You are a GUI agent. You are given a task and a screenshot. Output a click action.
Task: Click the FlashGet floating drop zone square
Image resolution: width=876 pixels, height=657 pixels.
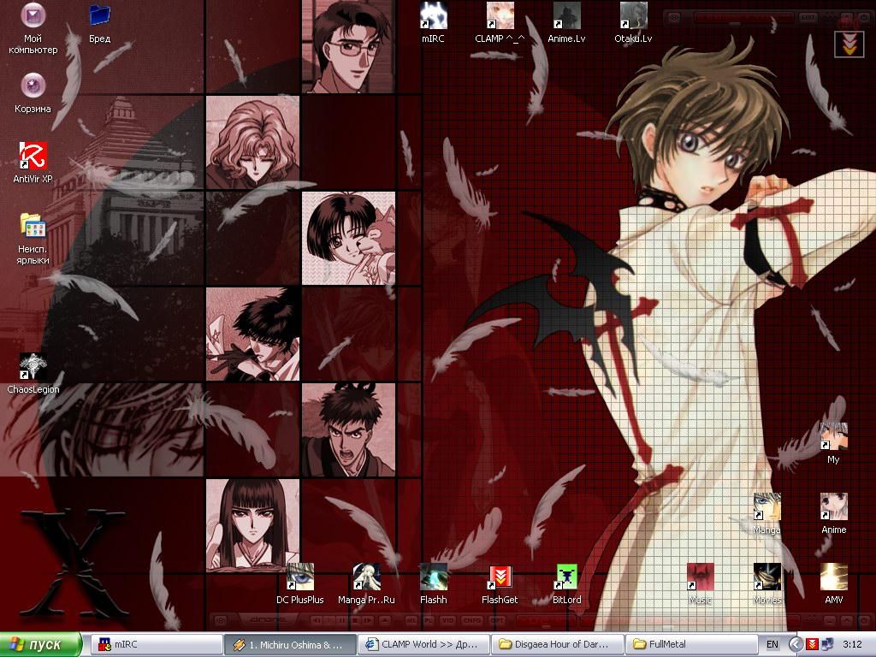click(849, 44)
